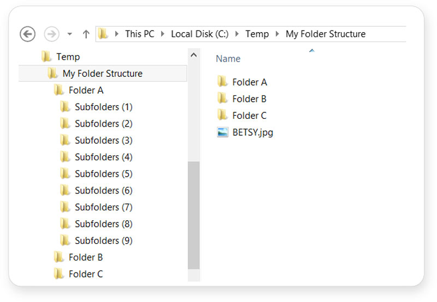437x302 pixels.
Task: Select Subfolders (5) in the navigation tree
Action: (x=103, y=174)
